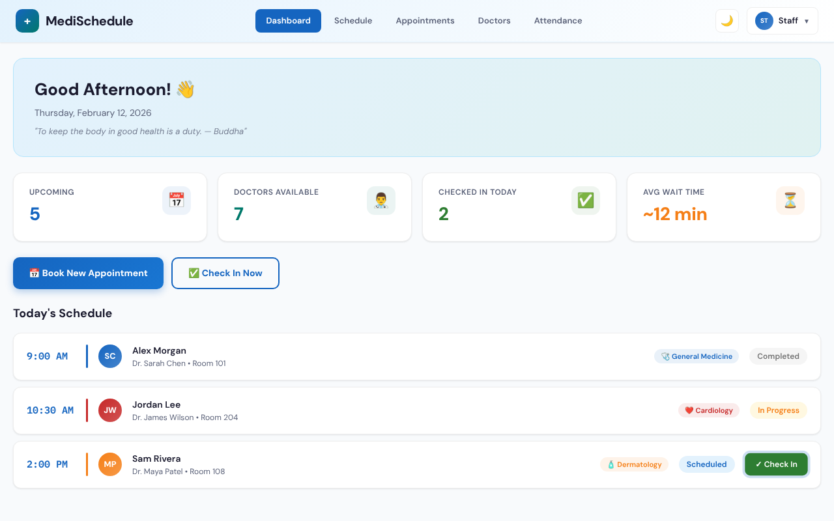Screen dimensions: 834x521
Task: Open the Attendance section
Action: [558, 20]
